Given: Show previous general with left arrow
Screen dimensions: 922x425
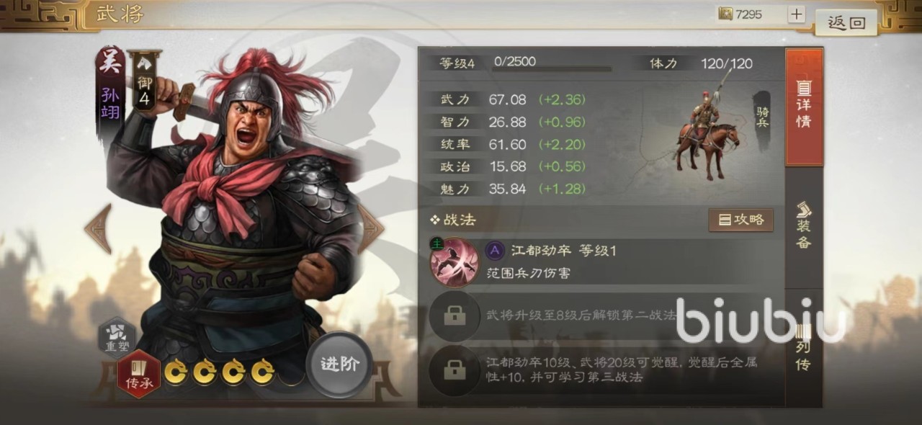Looking at the screenshot, I should [x=98, y=228].
